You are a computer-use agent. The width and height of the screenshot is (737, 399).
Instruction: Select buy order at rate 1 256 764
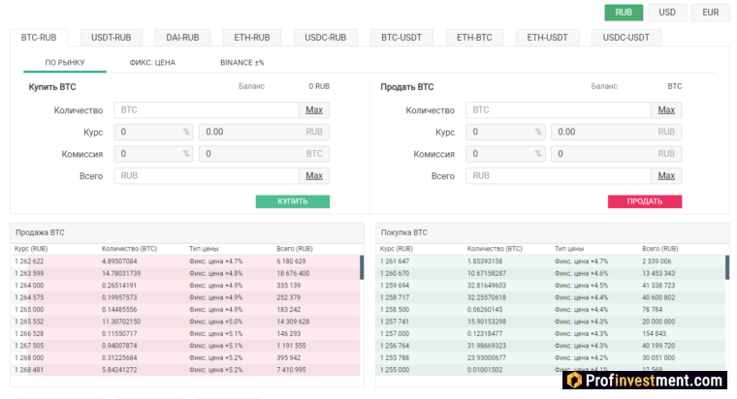[x=551, y=346]
